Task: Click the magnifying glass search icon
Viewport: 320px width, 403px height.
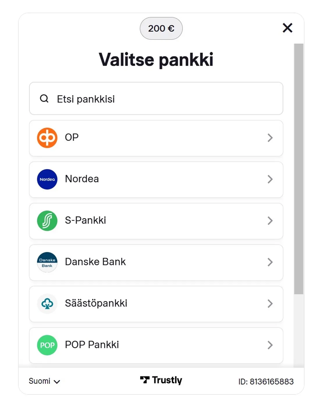Action: coord(44,99)
